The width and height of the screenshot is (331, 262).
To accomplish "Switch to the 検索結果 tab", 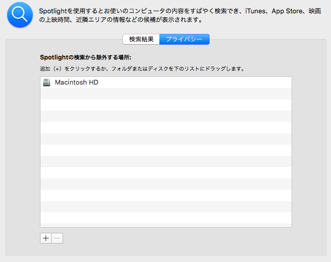I will pos(141,39).
